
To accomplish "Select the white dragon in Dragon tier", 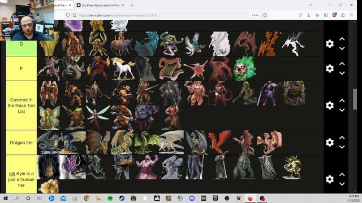I will pyautogui.click(x=171, y=143).
